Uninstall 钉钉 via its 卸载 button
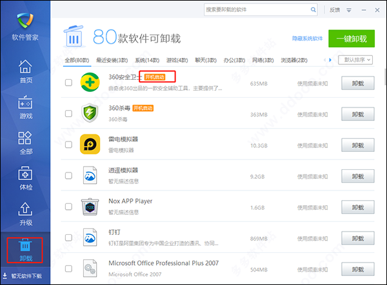The height and width of the screenshot is (285, 387). [x=358, y=238]
